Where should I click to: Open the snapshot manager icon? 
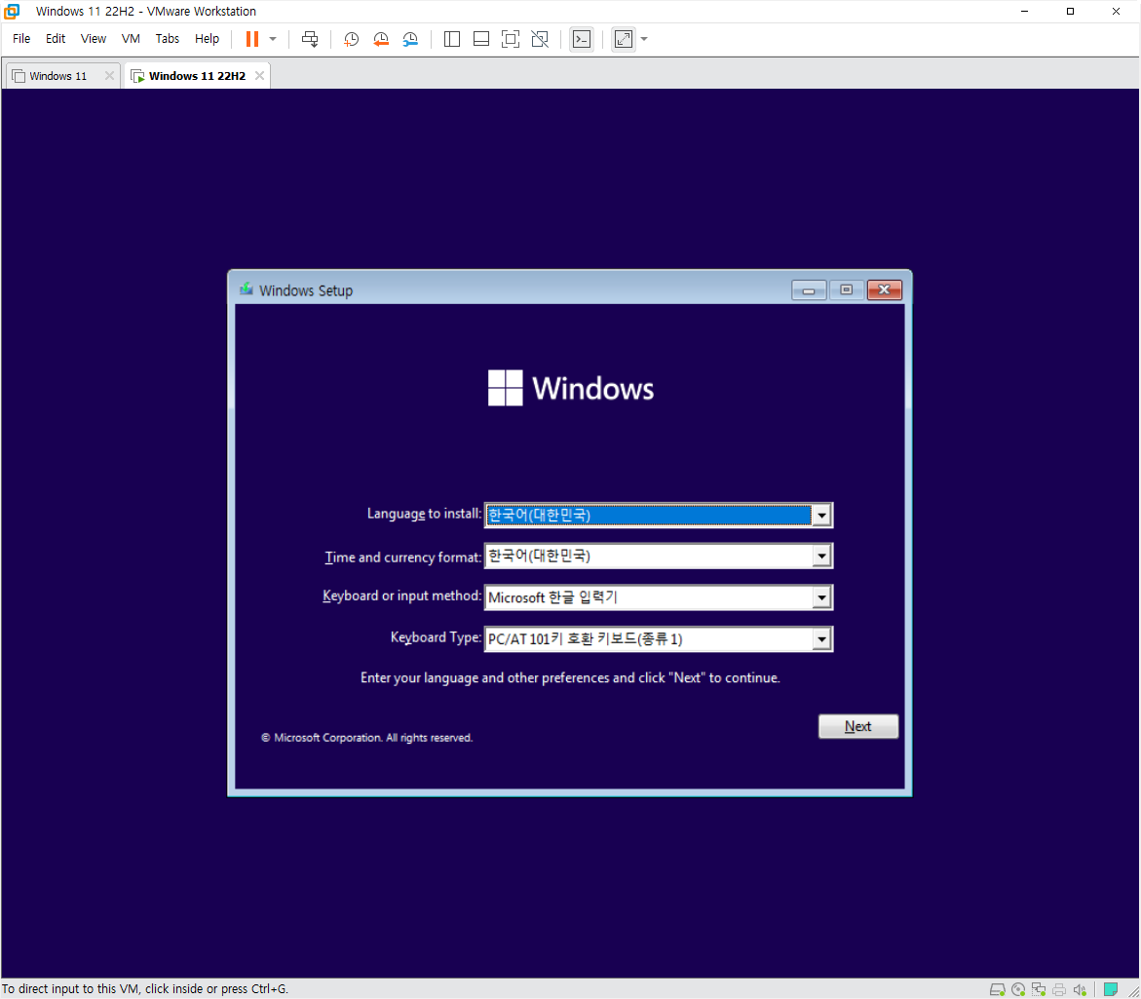410,39
